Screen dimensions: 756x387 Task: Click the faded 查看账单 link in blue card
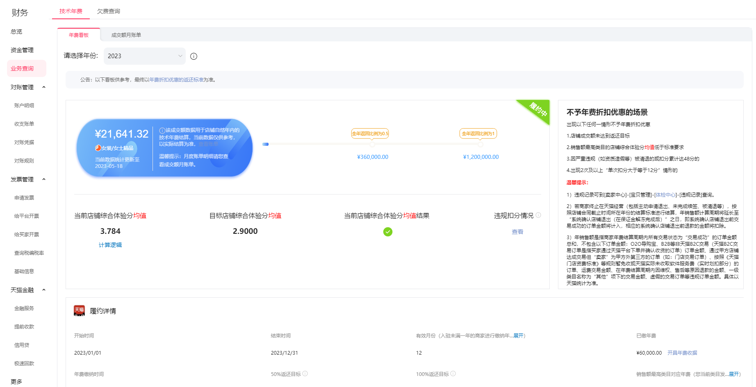(209, 144)
